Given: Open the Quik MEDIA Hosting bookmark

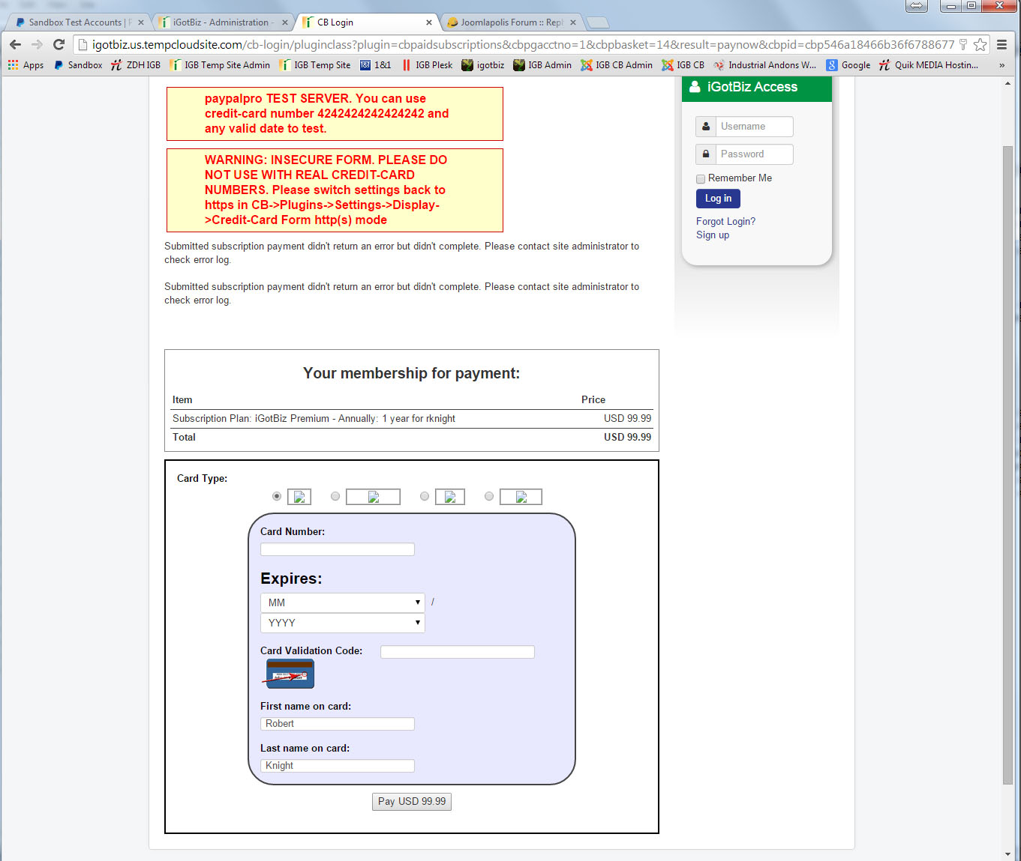Looking at the screenshot, I should click(x=929, y=65).
